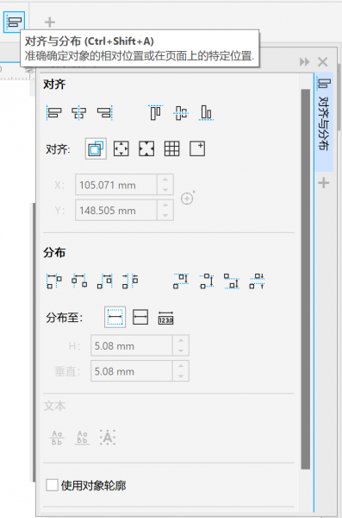Select align to Page Edge option

[121, 148]
